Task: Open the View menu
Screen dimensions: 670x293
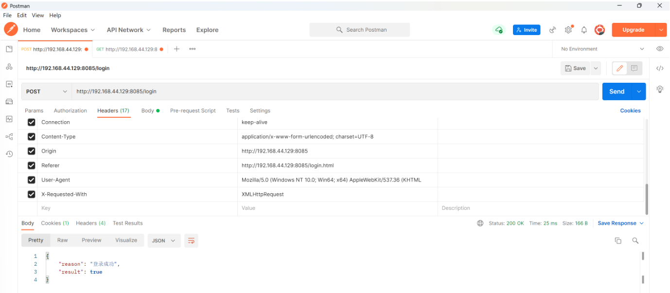Action: 38,16
